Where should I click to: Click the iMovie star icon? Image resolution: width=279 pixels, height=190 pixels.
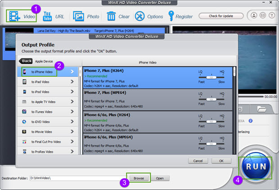24,132
